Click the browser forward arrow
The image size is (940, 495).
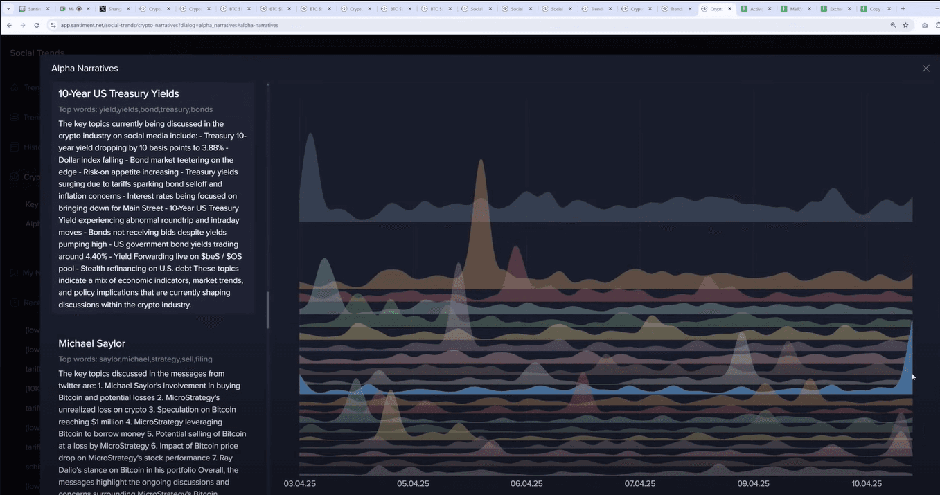coord(23,25)
